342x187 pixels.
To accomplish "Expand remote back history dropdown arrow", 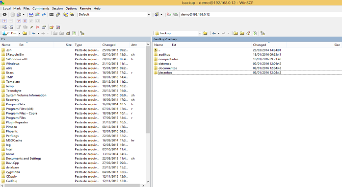I will click(218, 33).
